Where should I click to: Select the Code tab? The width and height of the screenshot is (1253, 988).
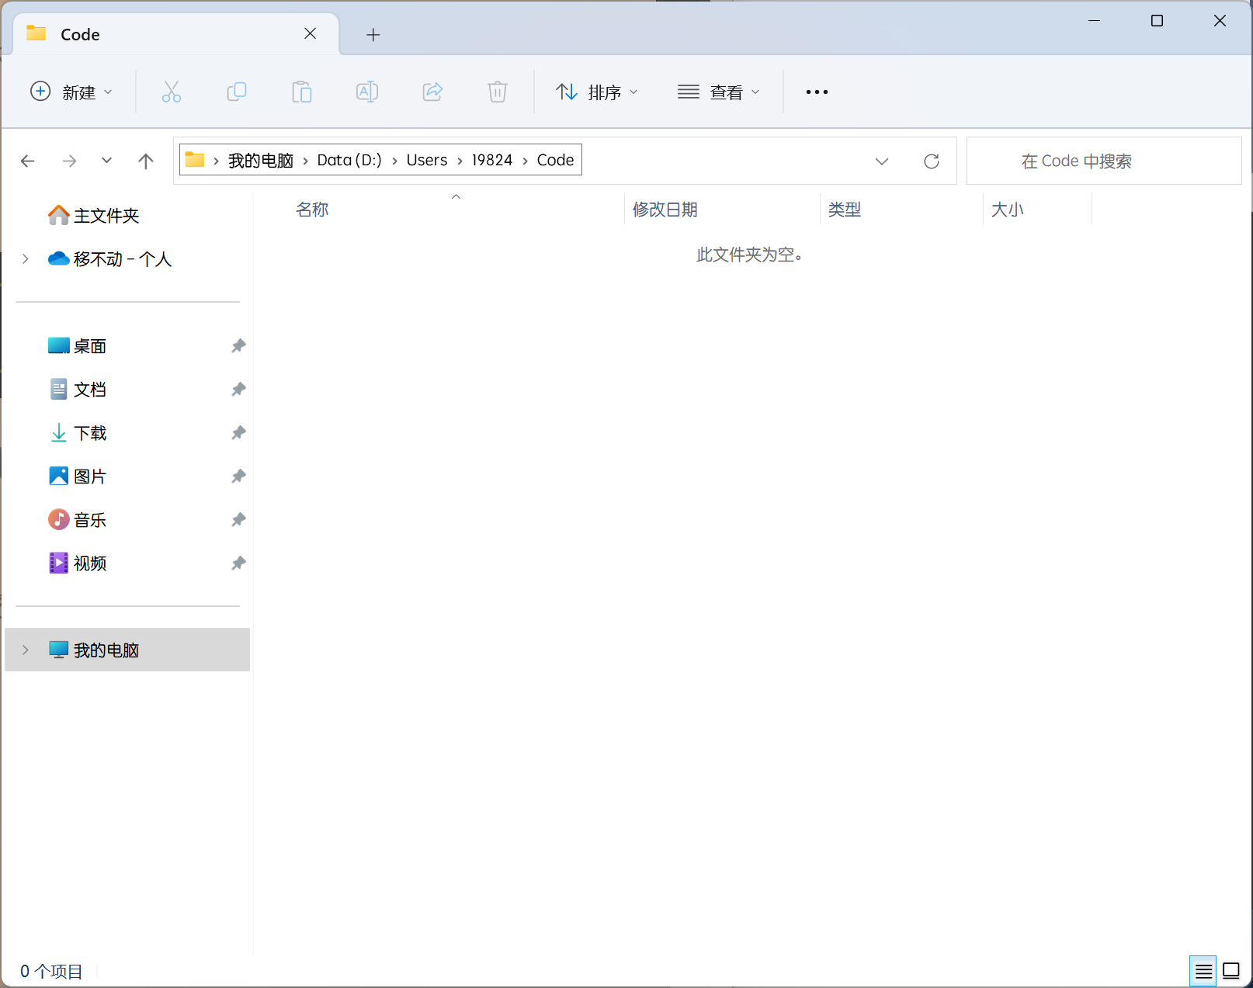(x=176, y=34)
